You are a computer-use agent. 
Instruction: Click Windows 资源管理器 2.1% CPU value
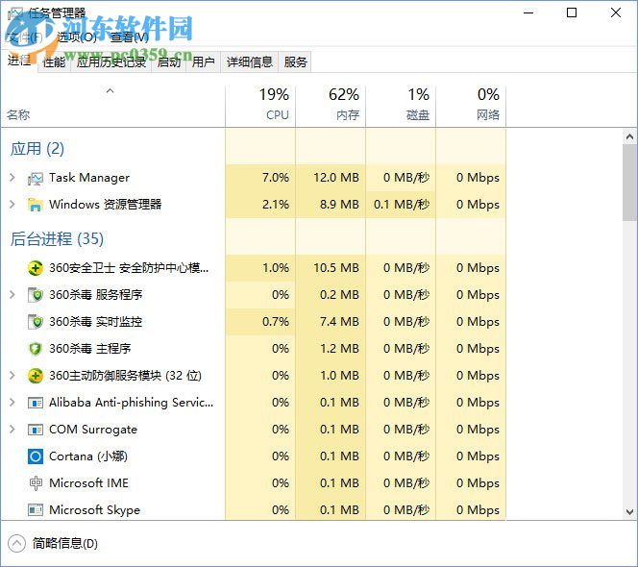point(276,205)
